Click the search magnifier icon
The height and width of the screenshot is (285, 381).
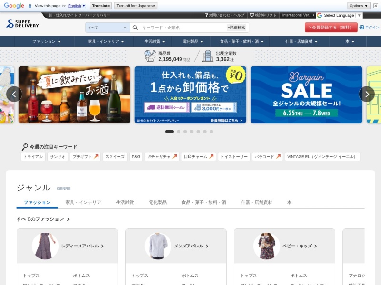coord(135,28)
